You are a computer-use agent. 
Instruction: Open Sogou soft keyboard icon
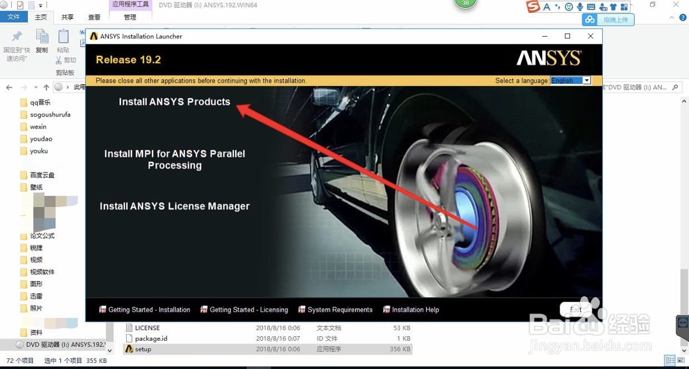point(591,7)
